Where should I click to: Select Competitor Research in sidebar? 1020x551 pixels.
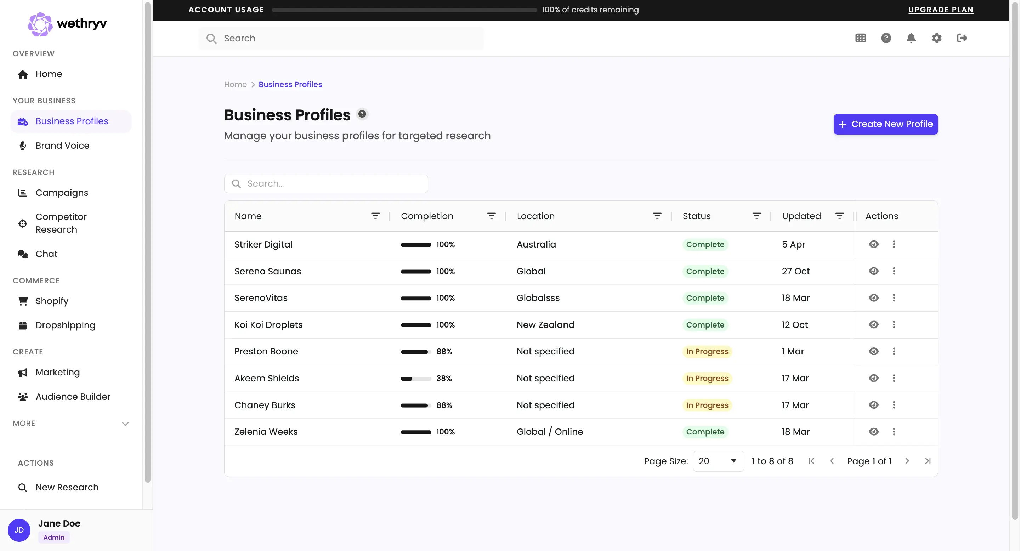coord(61,223)
